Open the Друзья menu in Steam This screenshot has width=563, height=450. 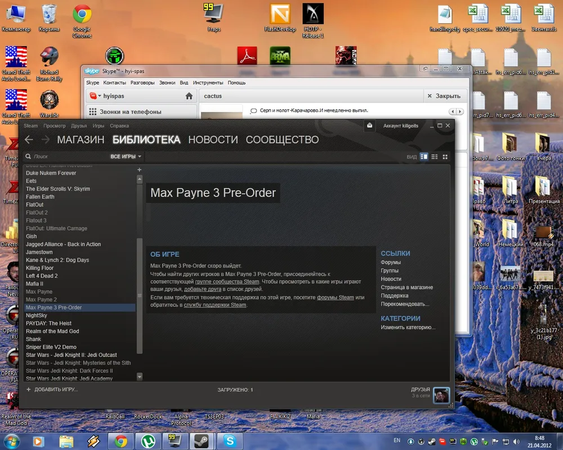pyautogui.click(x=79, y=126)
